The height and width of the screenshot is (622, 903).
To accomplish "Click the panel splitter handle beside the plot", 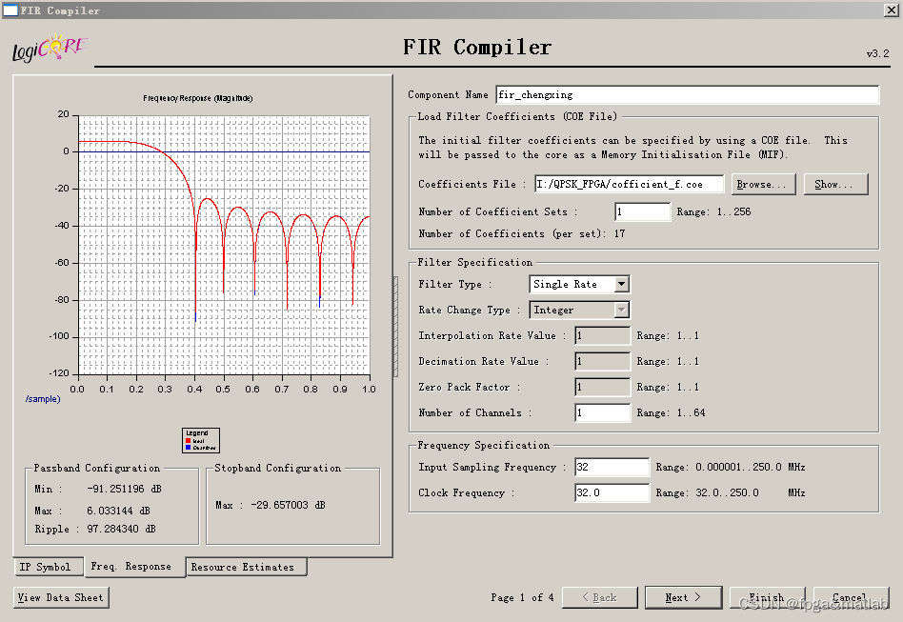I will (395, 327).
